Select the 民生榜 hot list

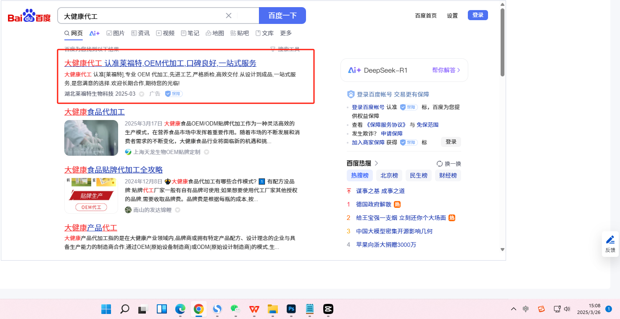pyautogui.click(x=418, y=175)
